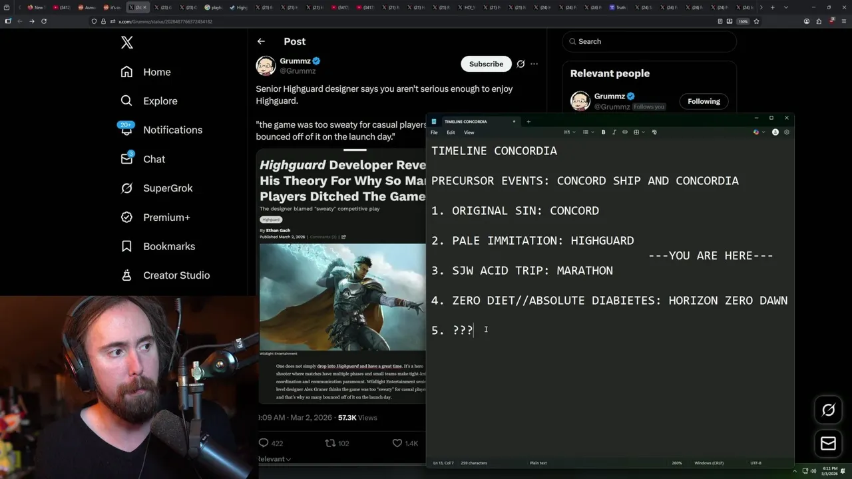Open list style dropdown in Notepad
Image resolution: width=852 pixels, height=479 pixels.
tap(587, 132)
